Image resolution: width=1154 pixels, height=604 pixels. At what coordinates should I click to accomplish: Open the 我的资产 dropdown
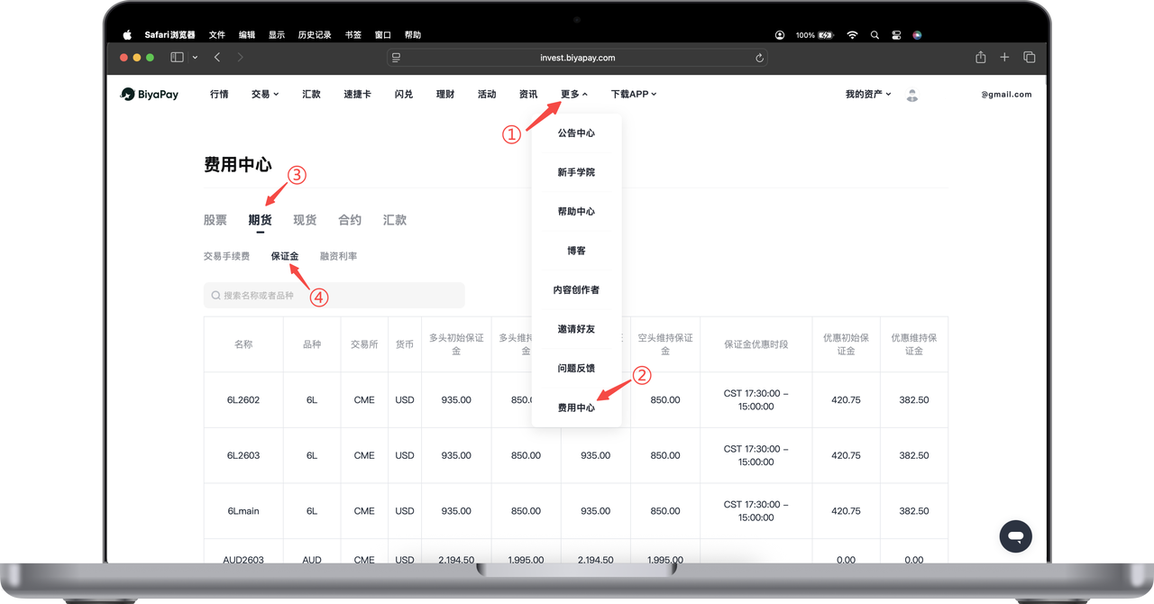(x=867, y=95)
